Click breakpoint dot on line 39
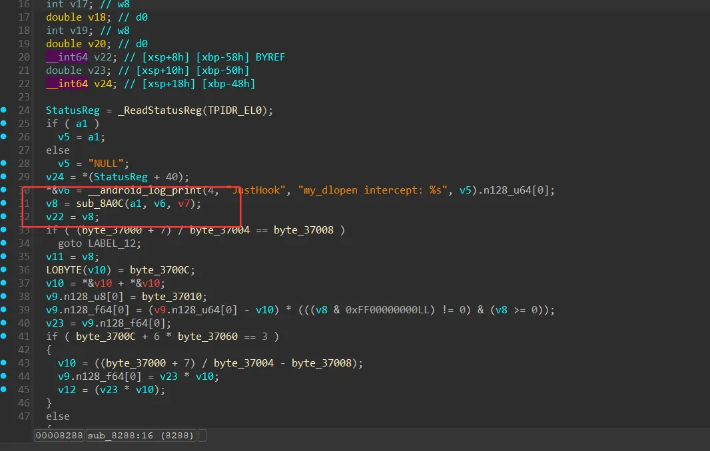The height and width of the screenshot is (451, 710). tap(3, 309)
